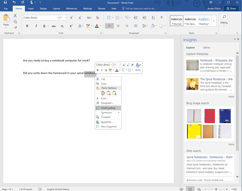Click the Bullets list icon
Screen dimensions: 242x191
[x=109, y=18]
